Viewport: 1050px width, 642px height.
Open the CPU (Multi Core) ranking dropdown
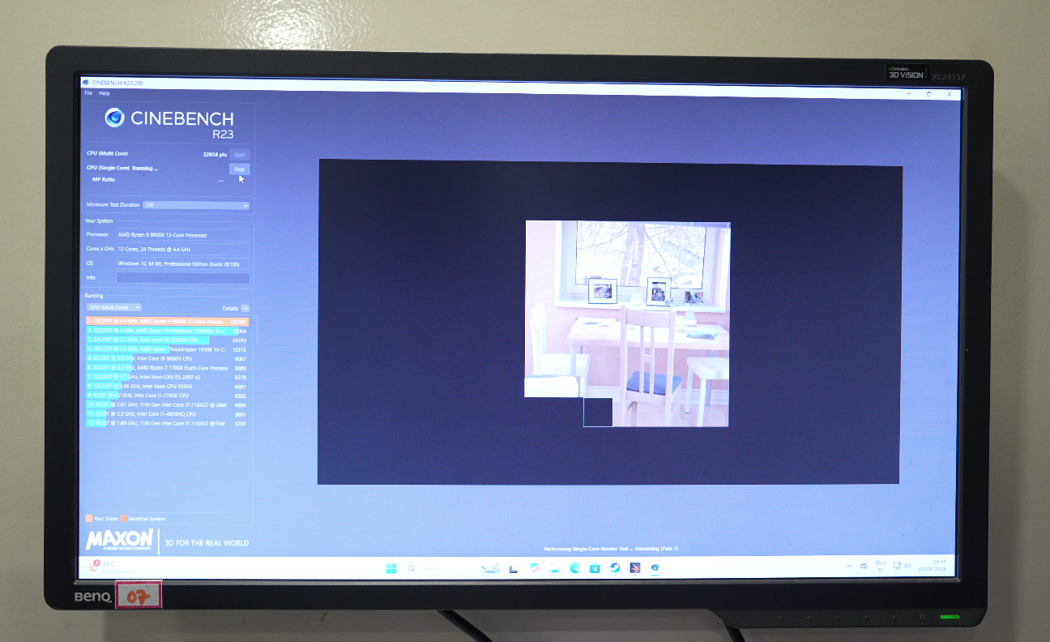click(114, 307)
